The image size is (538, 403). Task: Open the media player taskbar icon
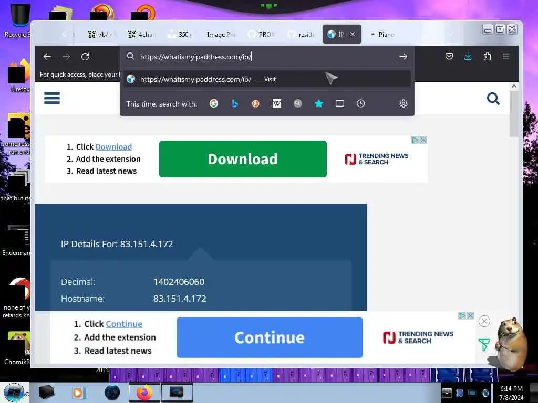tap(78, 393)
